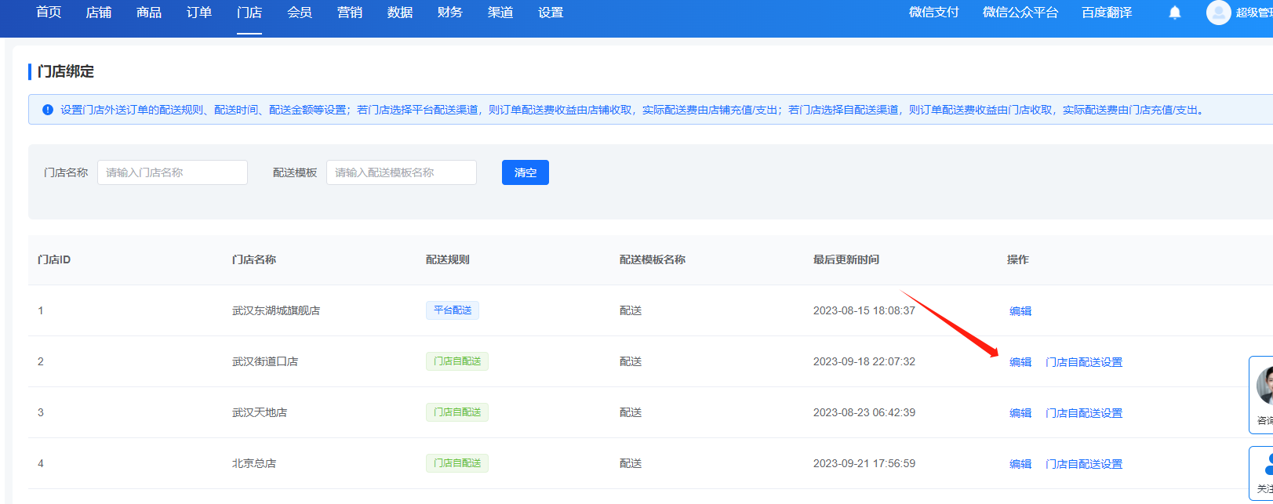Click 门店自配送 tag in 武汉街道口店 row
Screen dimensions: 1273x504
point(457,361)
